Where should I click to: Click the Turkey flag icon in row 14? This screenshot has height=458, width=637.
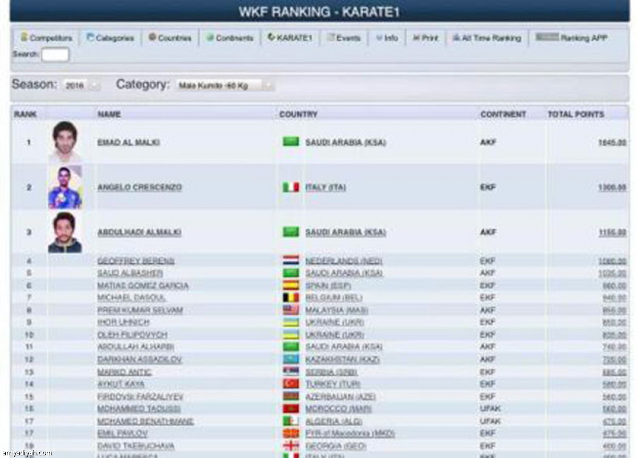click(x=290, y=384)
